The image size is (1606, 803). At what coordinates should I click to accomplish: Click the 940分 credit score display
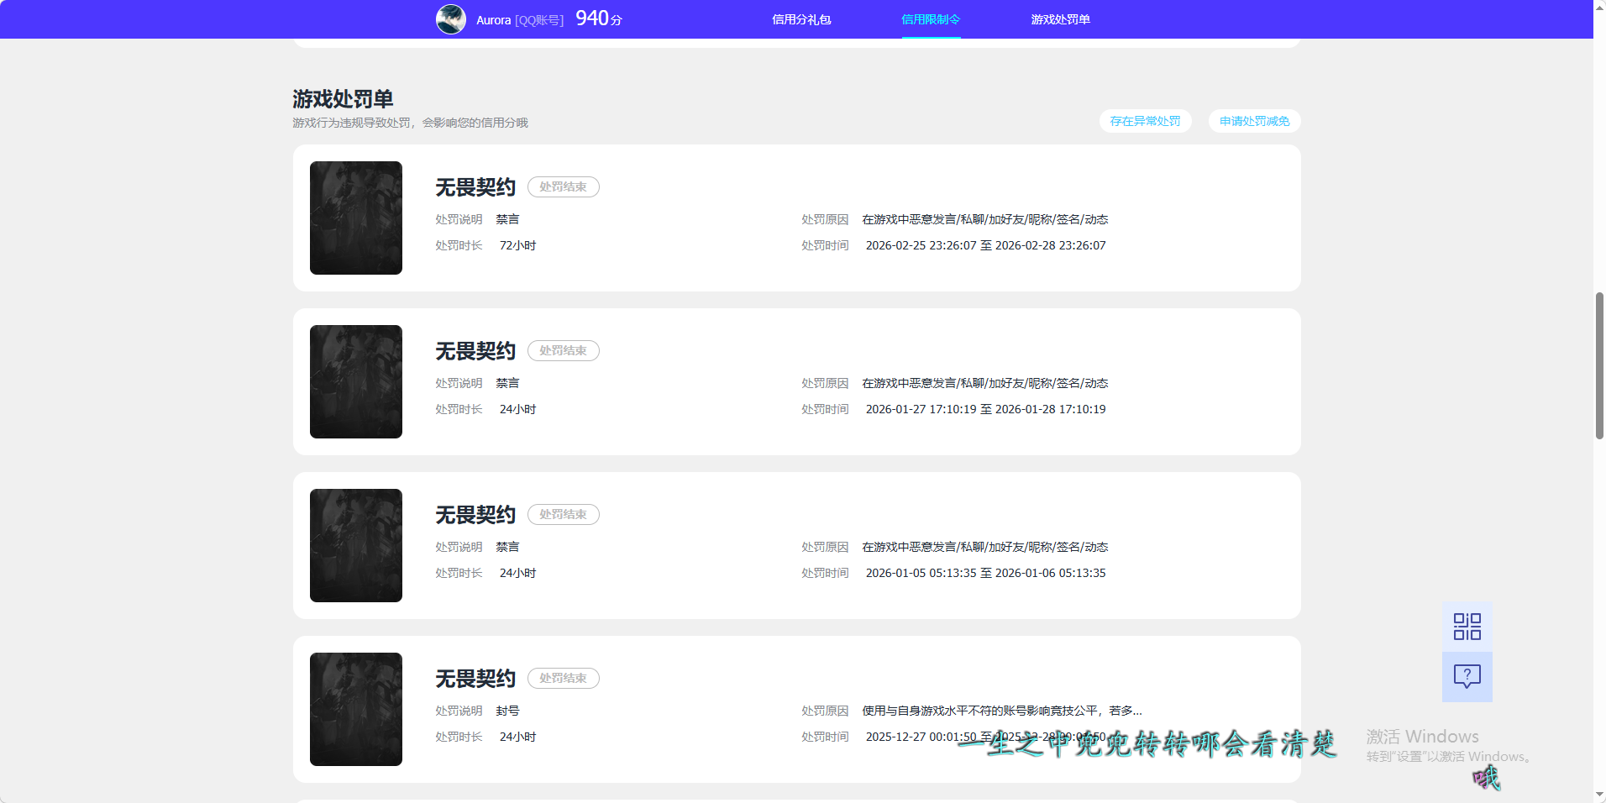click(x=597, y=18)
